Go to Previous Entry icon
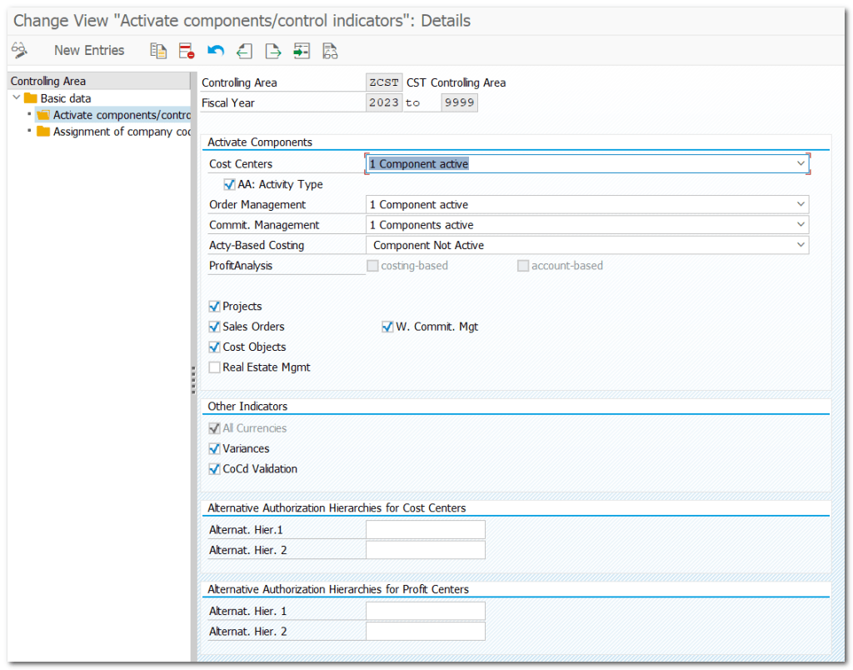This screenshot has height=670, width=853. coord(244,51)
